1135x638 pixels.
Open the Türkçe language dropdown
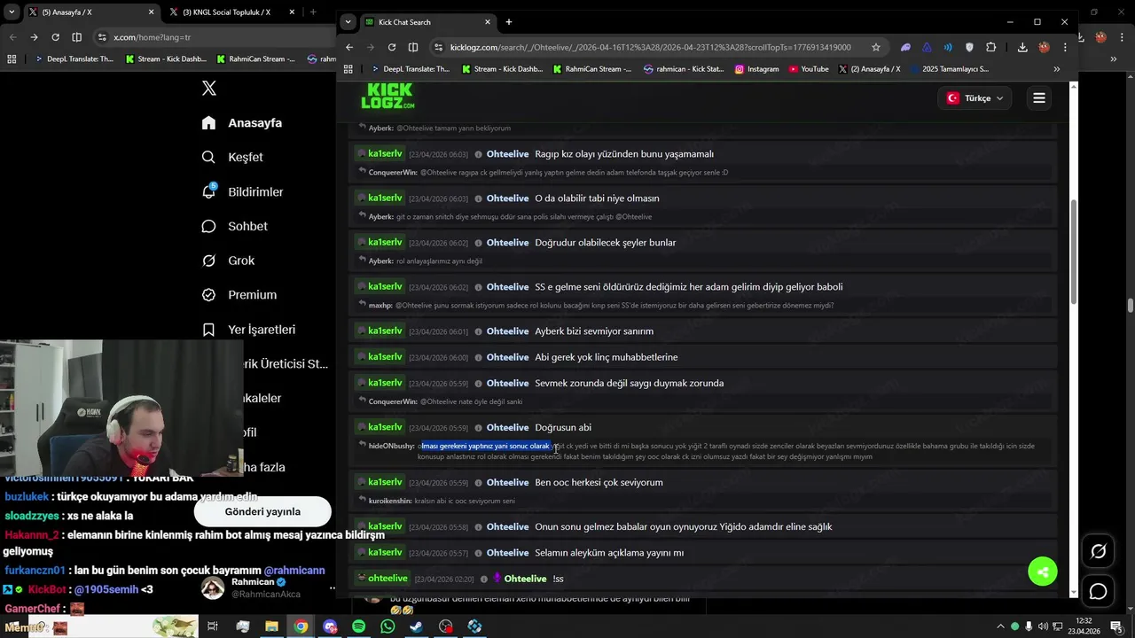pos(975,98)
